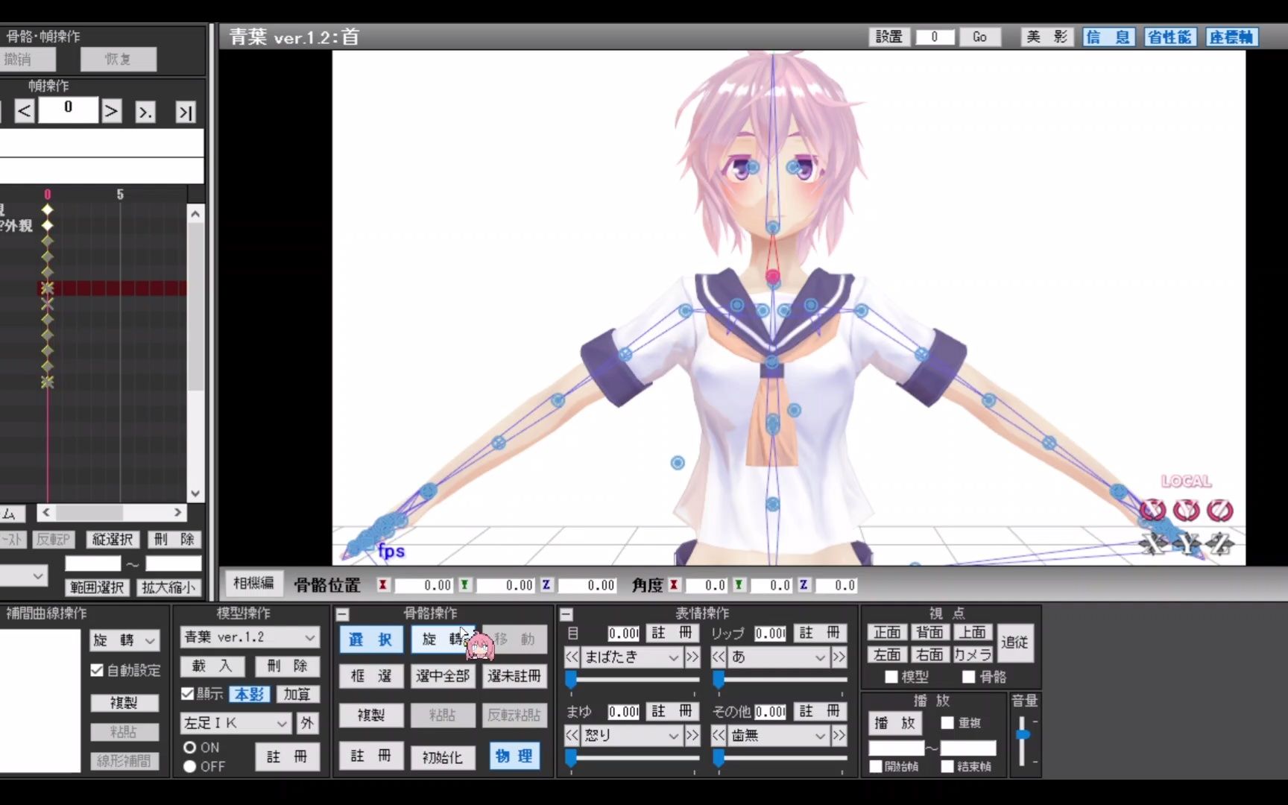
Task: Toggle the 省性能 option
Action: pyautogui.click(x=1169, y=37)
